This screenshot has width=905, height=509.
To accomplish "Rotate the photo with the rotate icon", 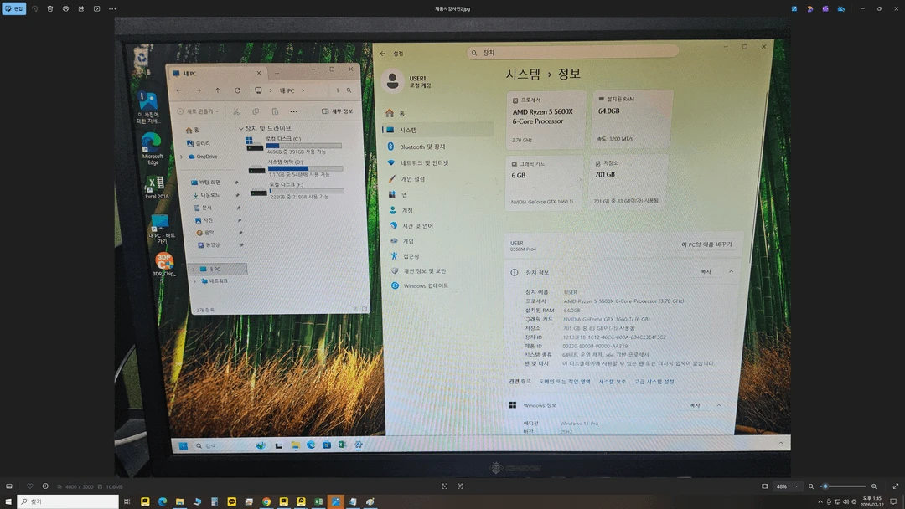I will click(34, 8).
